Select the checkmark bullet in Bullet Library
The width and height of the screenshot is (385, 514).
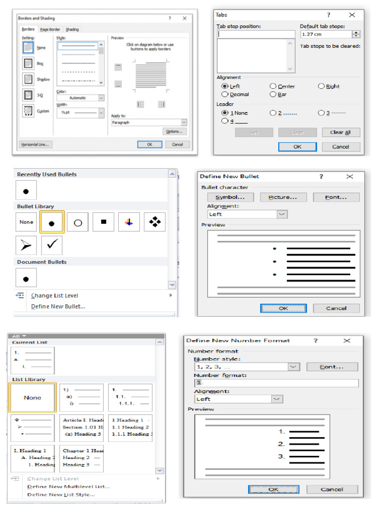(52, 244)
